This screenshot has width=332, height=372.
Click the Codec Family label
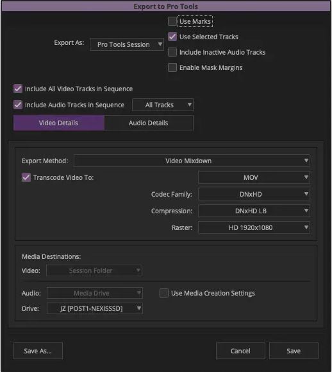tap(172, 194)
